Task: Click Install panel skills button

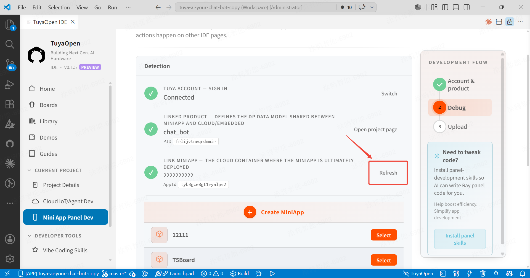Action: [460, 239]
